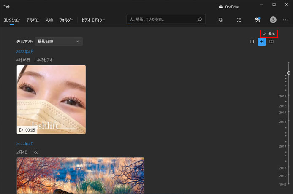Minimize the フォト window
This screenshot has height=194, width=293.
262,5
